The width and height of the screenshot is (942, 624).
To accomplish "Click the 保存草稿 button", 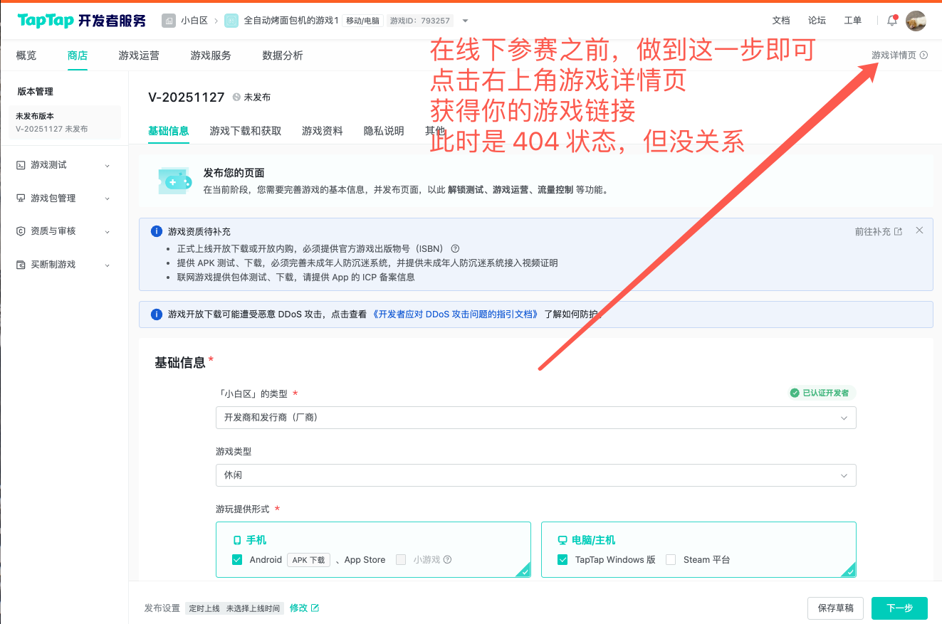I will click(x=836, y=608).
